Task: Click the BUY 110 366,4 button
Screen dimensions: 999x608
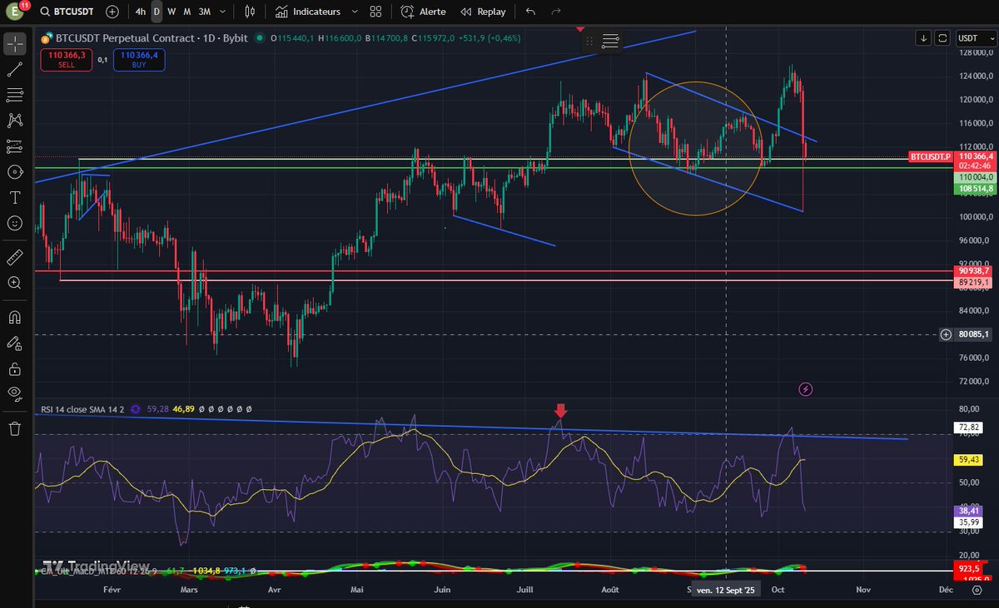Action: point(139,59)
